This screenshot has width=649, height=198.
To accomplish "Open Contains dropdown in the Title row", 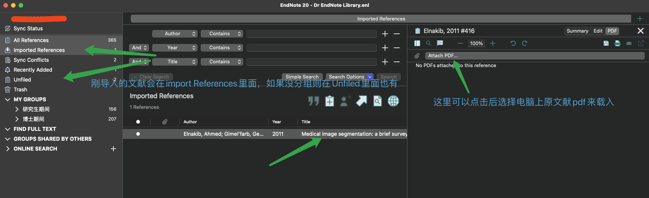I will coord(222,62).
